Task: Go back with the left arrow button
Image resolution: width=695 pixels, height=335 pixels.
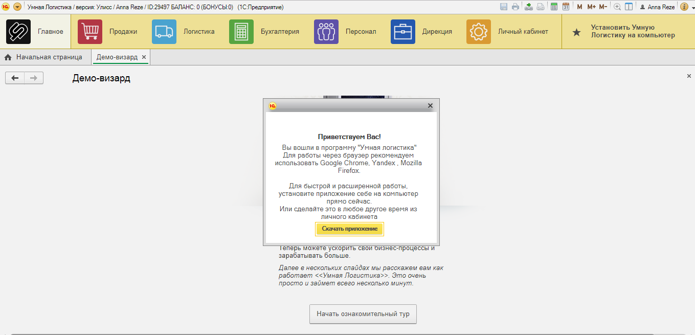Action: click(15, 78)
